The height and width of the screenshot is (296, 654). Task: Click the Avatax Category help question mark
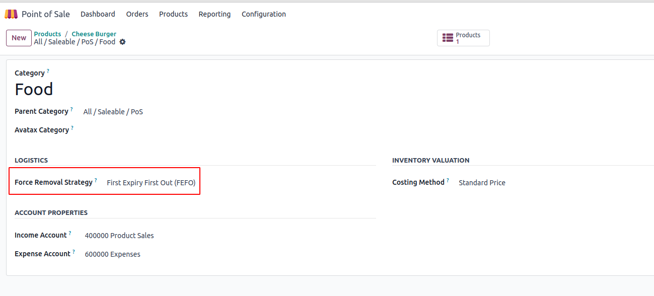(72, 128)
